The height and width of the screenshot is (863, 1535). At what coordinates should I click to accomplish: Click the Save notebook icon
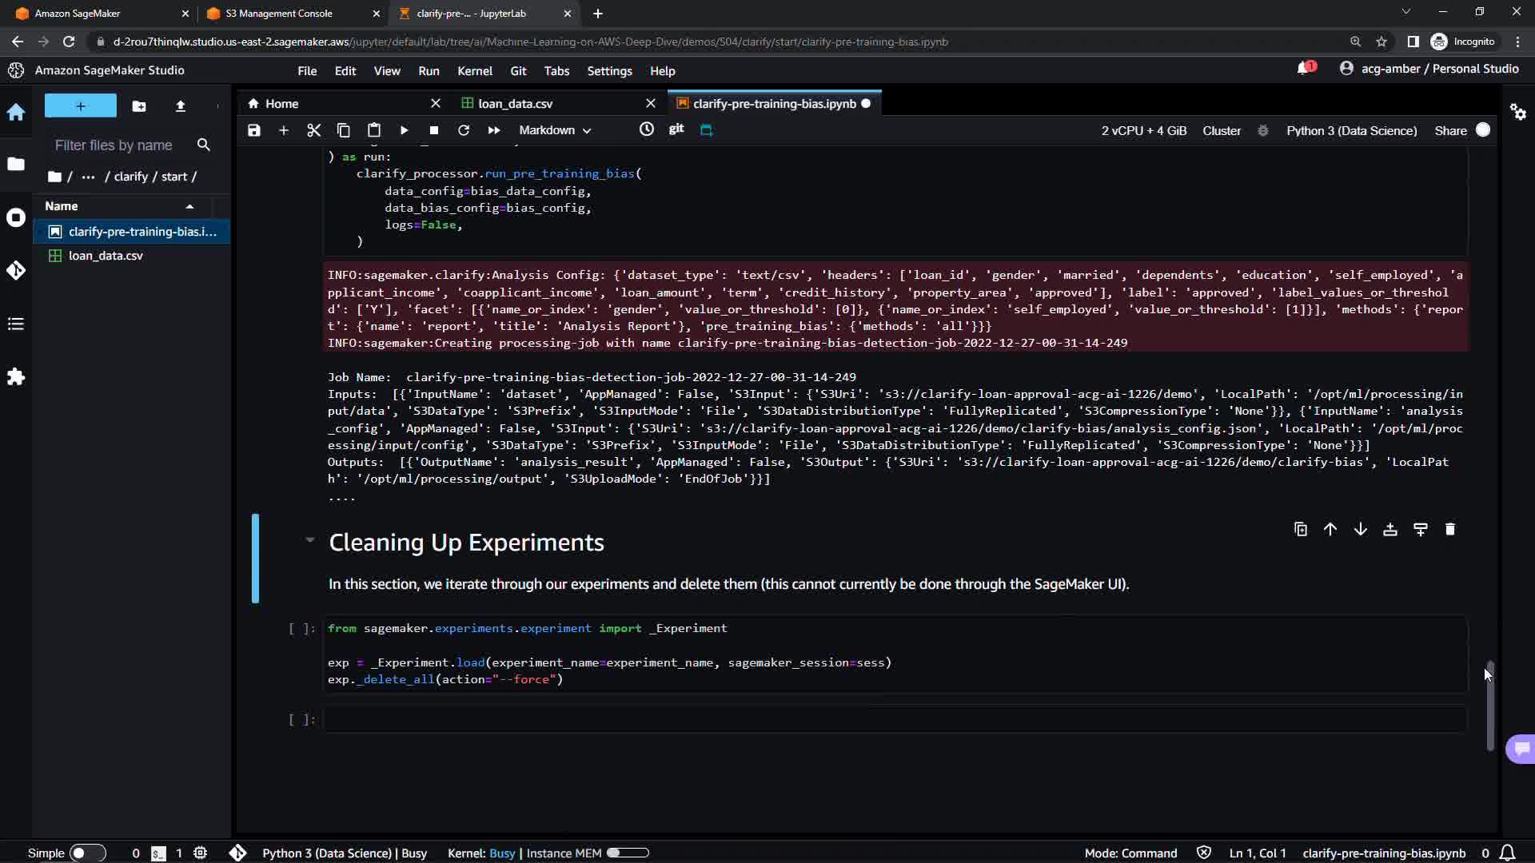click(x=254, y=130)
